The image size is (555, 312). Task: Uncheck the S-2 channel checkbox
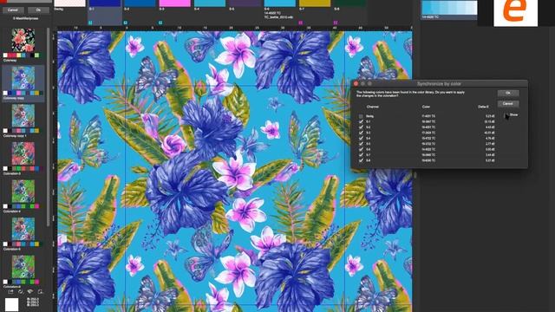(361, 127)
